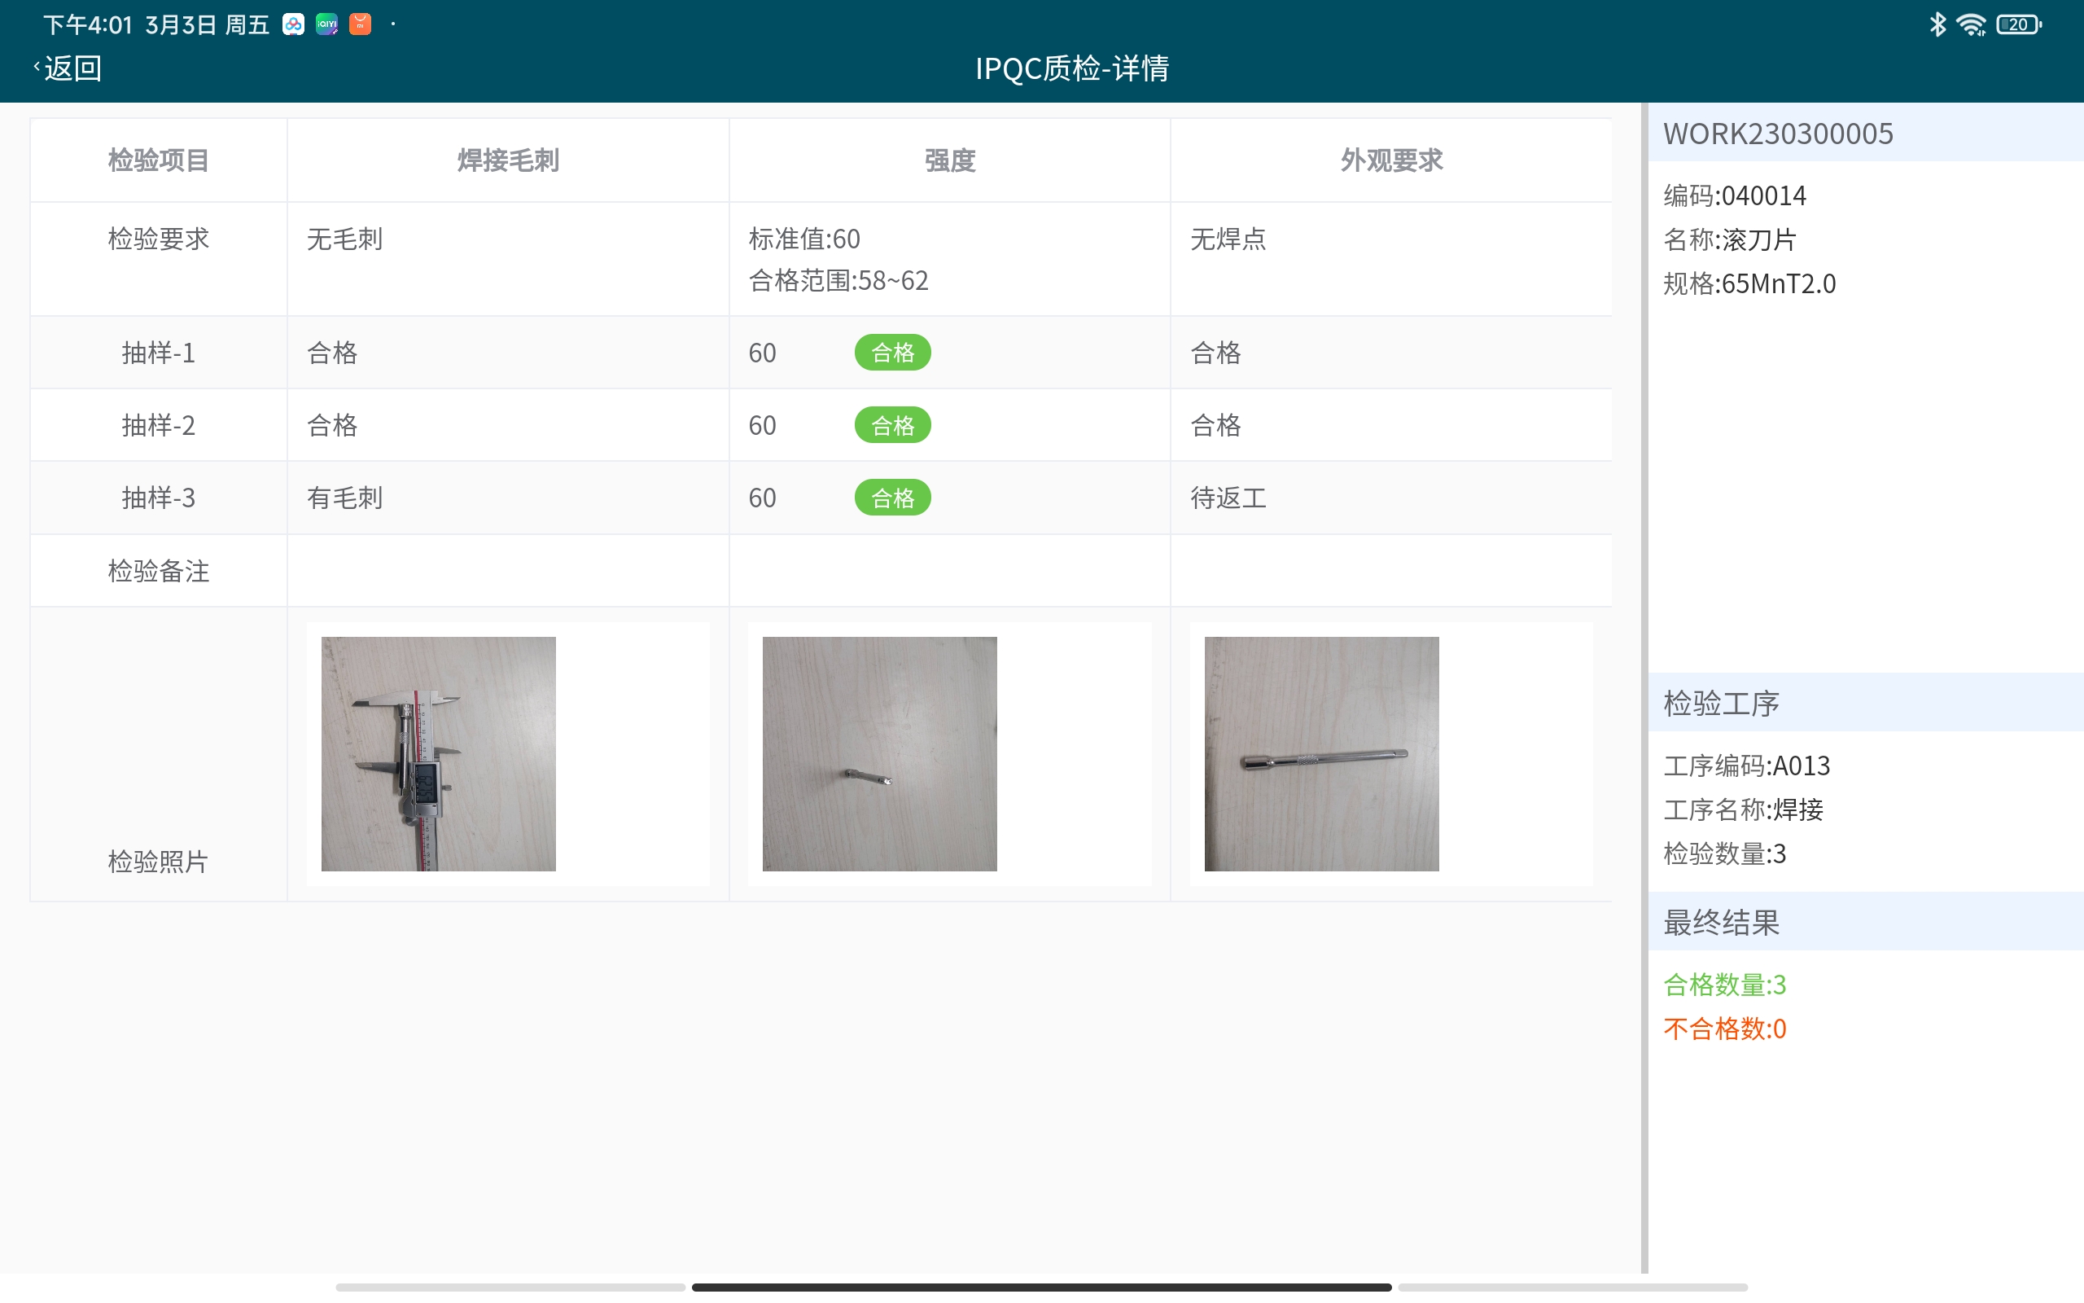Click the 有毛刺 result in 抽样-3
The image size is (2084, 1303).
click(344, 498)
